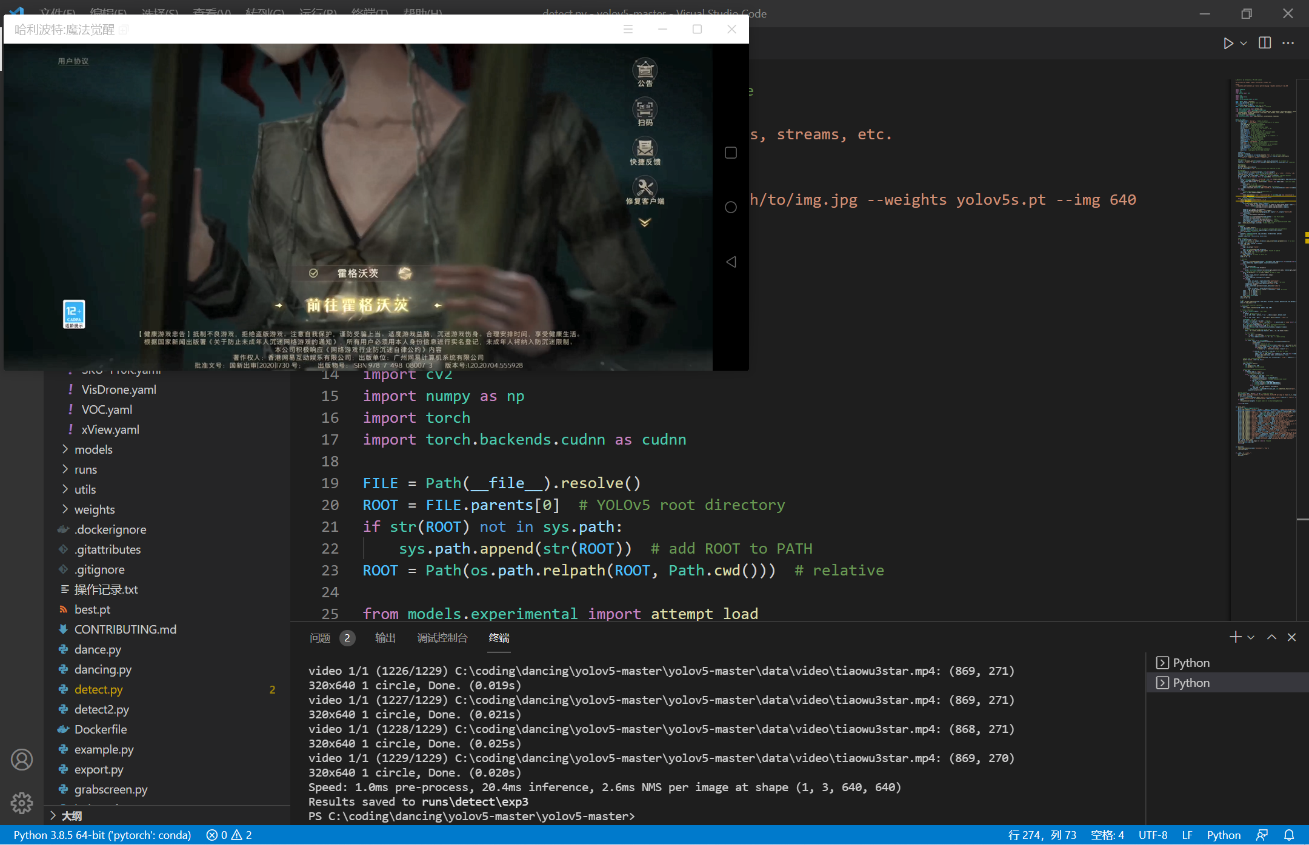This screenshot has width=1309, height=845.
Task: Toggle terminal panel maximize chevron
Action: tap(1271, 637)
